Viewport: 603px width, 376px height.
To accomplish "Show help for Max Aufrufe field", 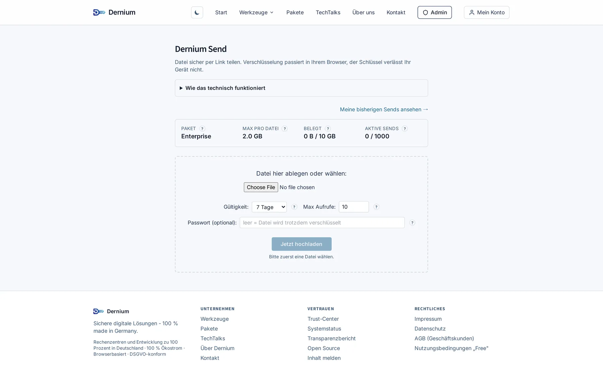I will 376,207.
